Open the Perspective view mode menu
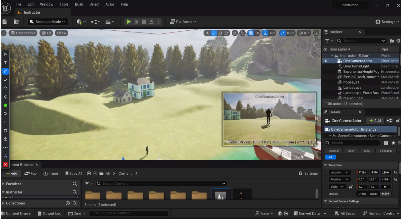401x219 pixels. coord(23,33)
